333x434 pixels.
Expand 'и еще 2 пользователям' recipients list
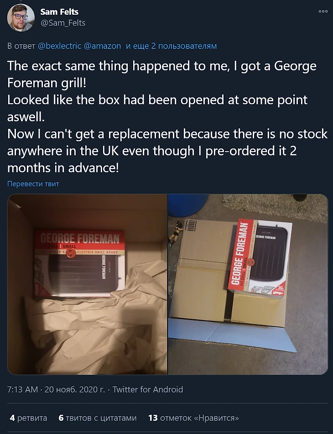pos(172,46)
